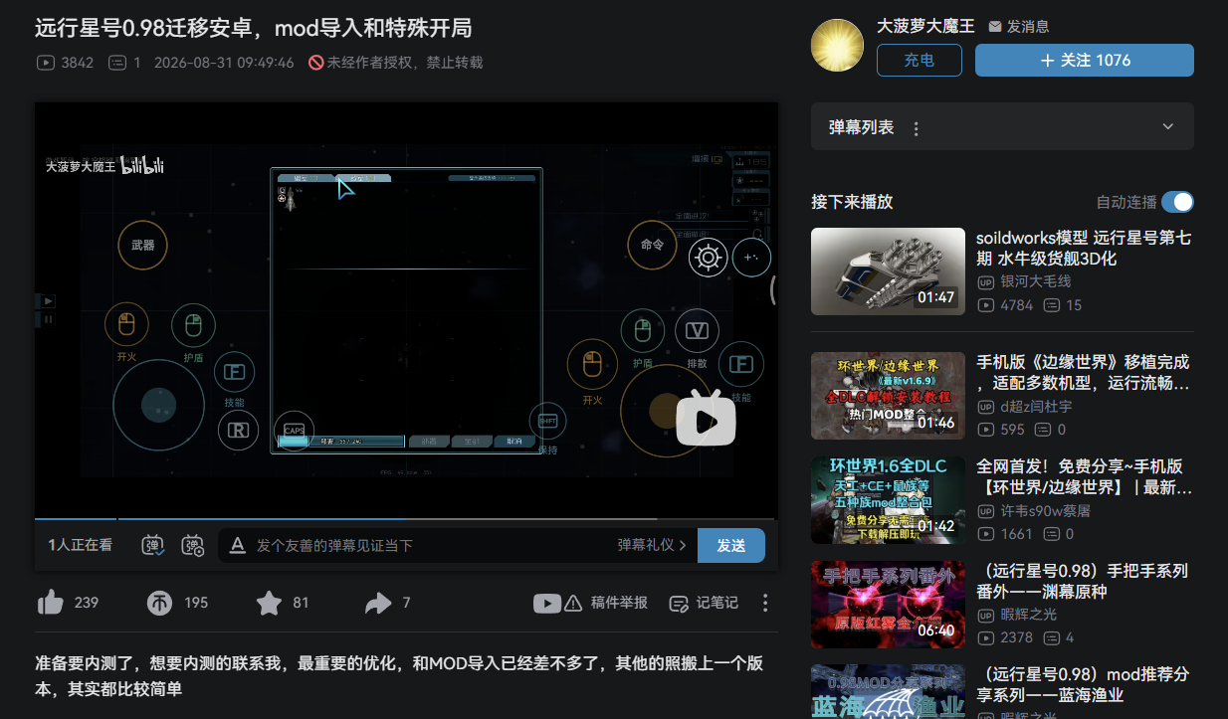Viewport: 1228px width, 719px height.
Task: Expand the 弹幕列表 panel chevron
Action: (1168, 127)
